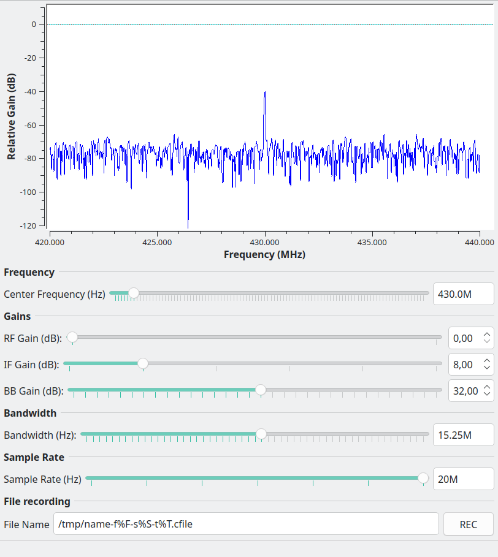The image size is (498, 557).
Task: Click the 'Sample Rate' section heading
Action: click(34, 457)
